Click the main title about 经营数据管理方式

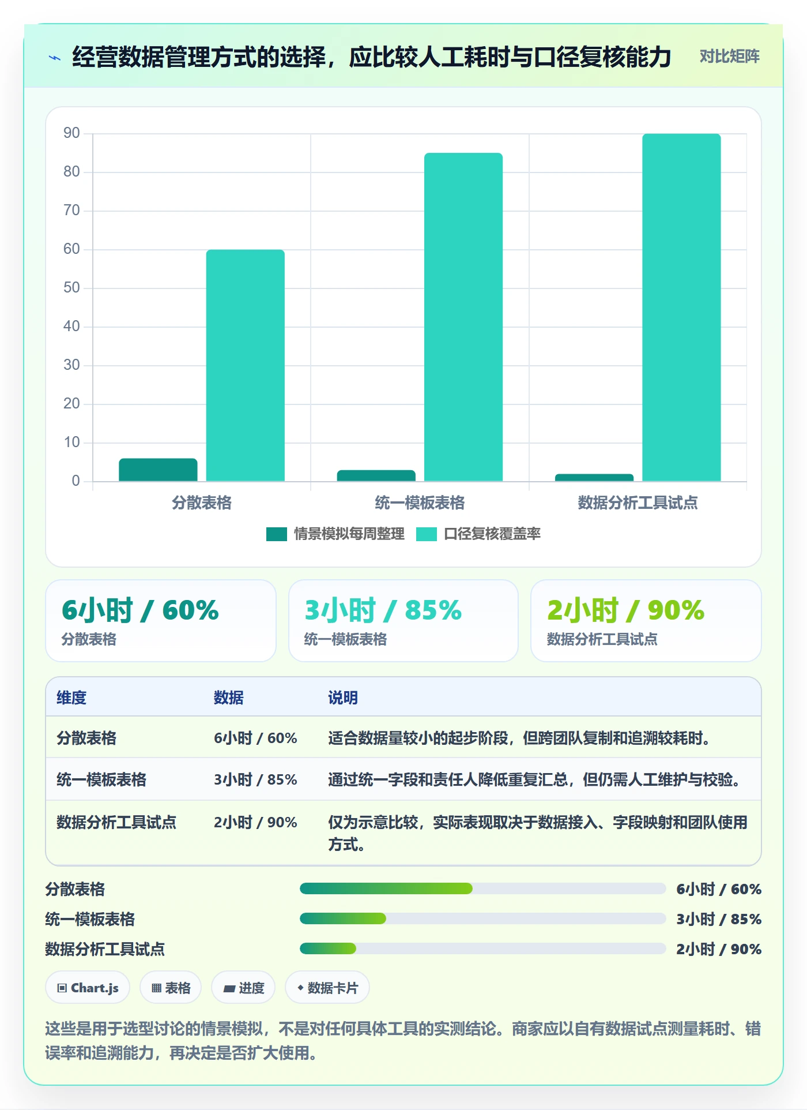click(371, 57)
